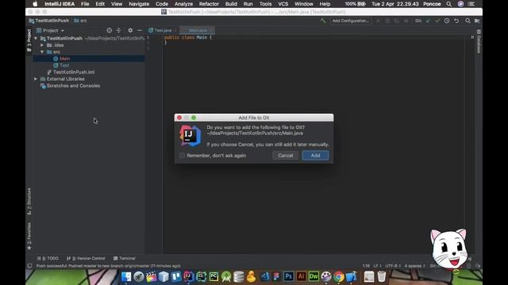
Task: Build project with the hammer icon
Action: (x=323, y=21)
